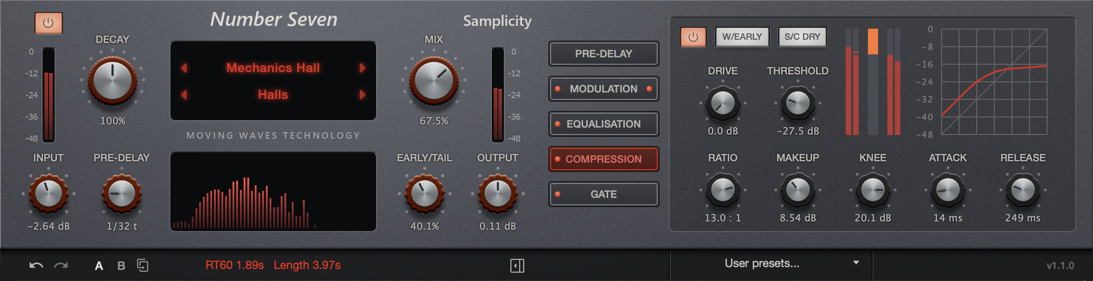
Task: Toggle the main reverb power button
Action: point(49,23)
